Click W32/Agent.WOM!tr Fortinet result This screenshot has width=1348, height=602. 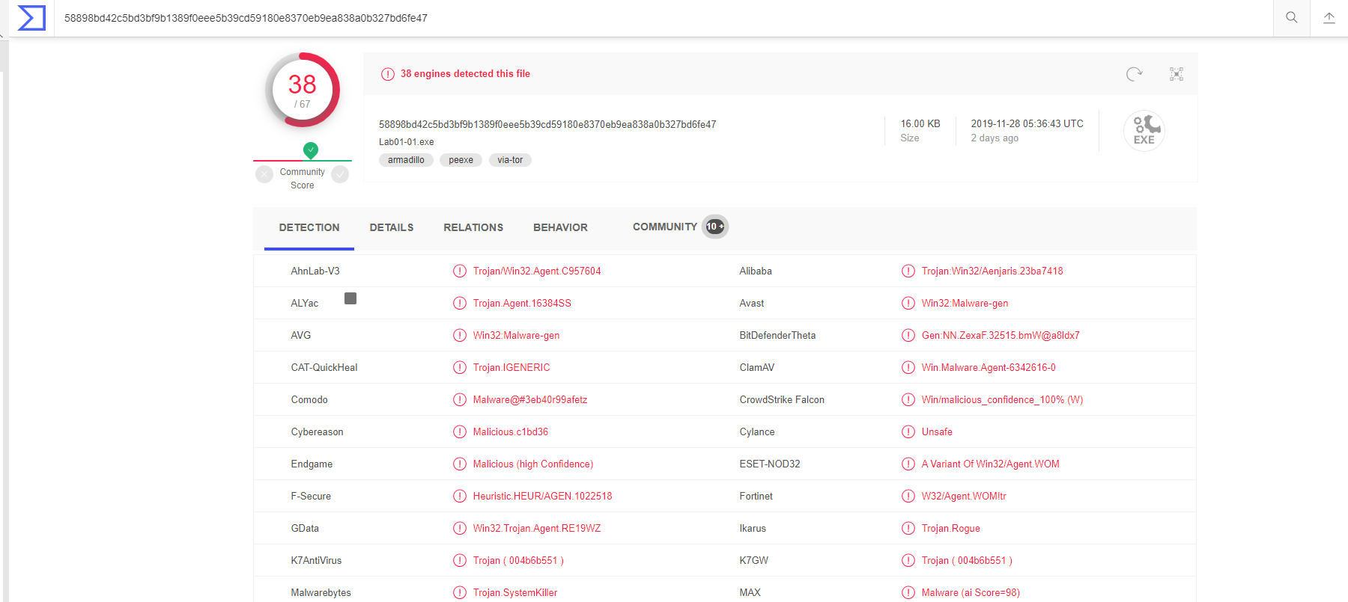coord(964,496)
